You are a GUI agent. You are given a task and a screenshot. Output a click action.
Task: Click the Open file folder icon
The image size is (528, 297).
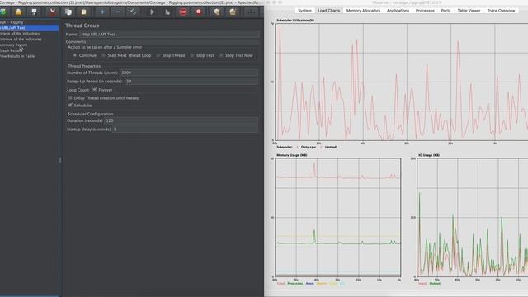(18, 12)
